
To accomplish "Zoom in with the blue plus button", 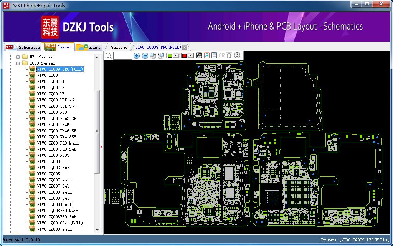I will pos(136,56).
